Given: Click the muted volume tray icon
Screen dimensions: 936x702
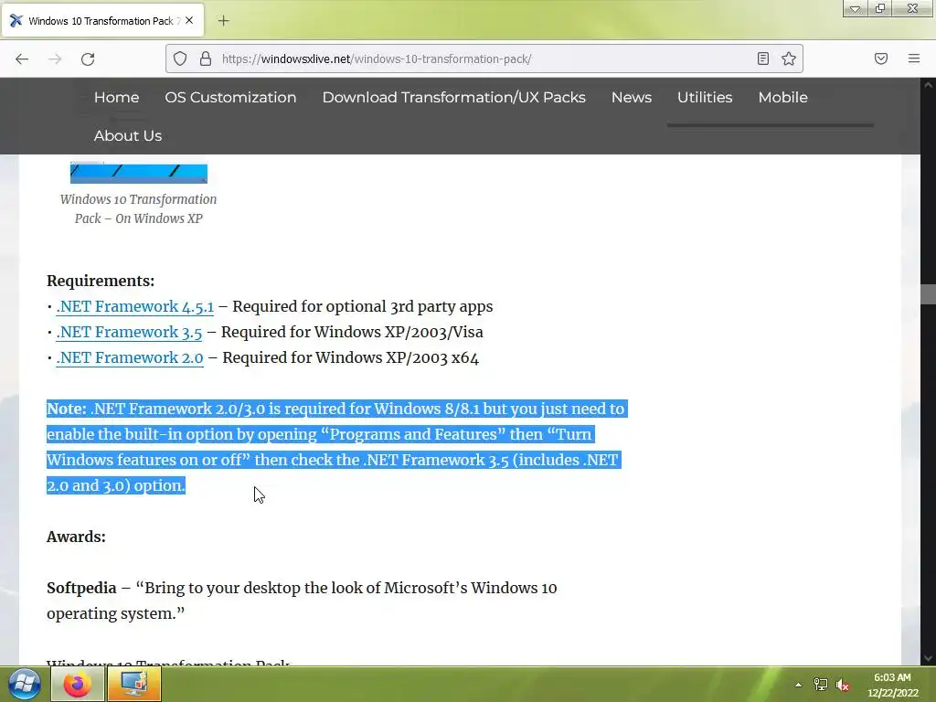Looking at the screenshot, I should tap(842, 685).
